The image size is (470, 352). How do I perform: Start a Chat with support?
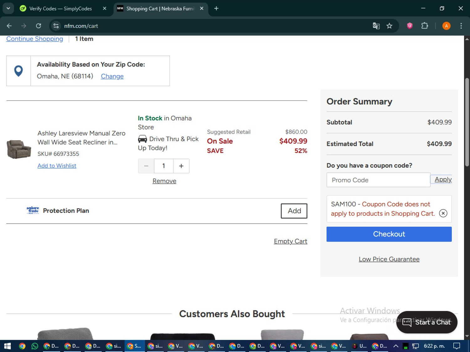pos(426,322)
